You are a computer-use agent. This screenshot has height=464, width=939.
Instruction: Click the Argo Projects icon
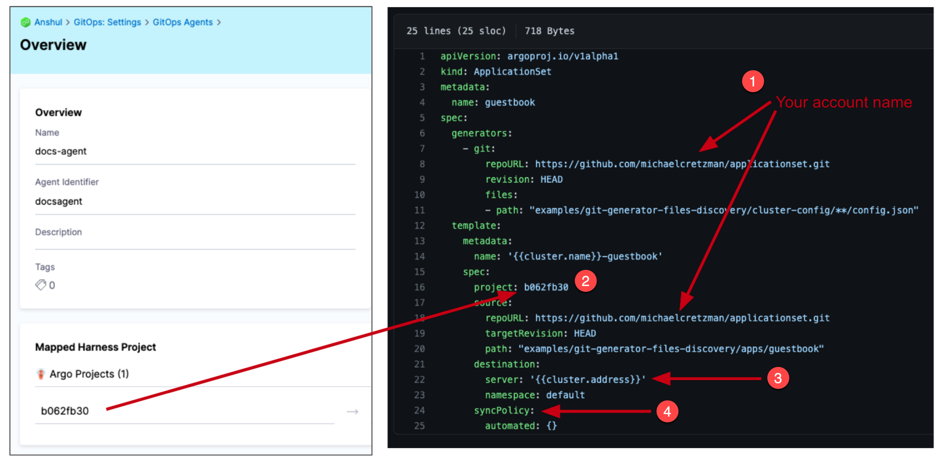coord(41,374)
